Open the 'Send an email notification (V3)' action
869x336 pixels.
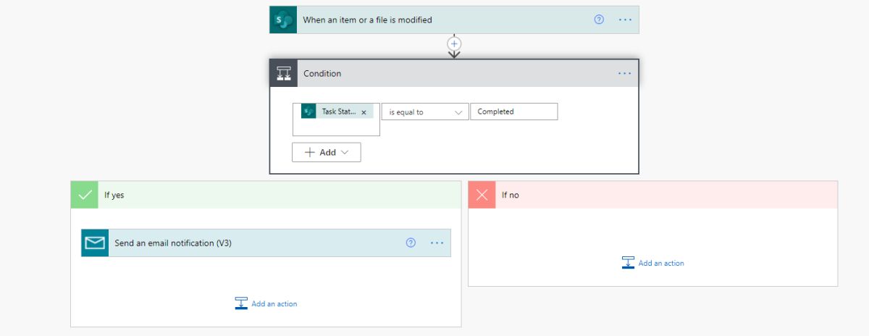click(266, 243)
